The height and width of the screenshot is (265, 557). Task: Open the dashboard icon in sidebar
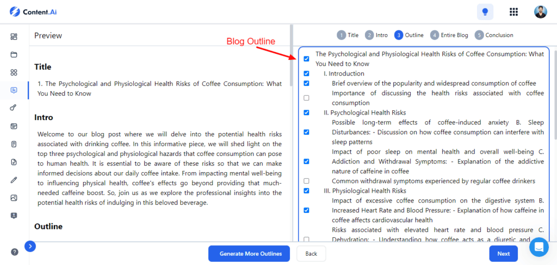[14, 36]
